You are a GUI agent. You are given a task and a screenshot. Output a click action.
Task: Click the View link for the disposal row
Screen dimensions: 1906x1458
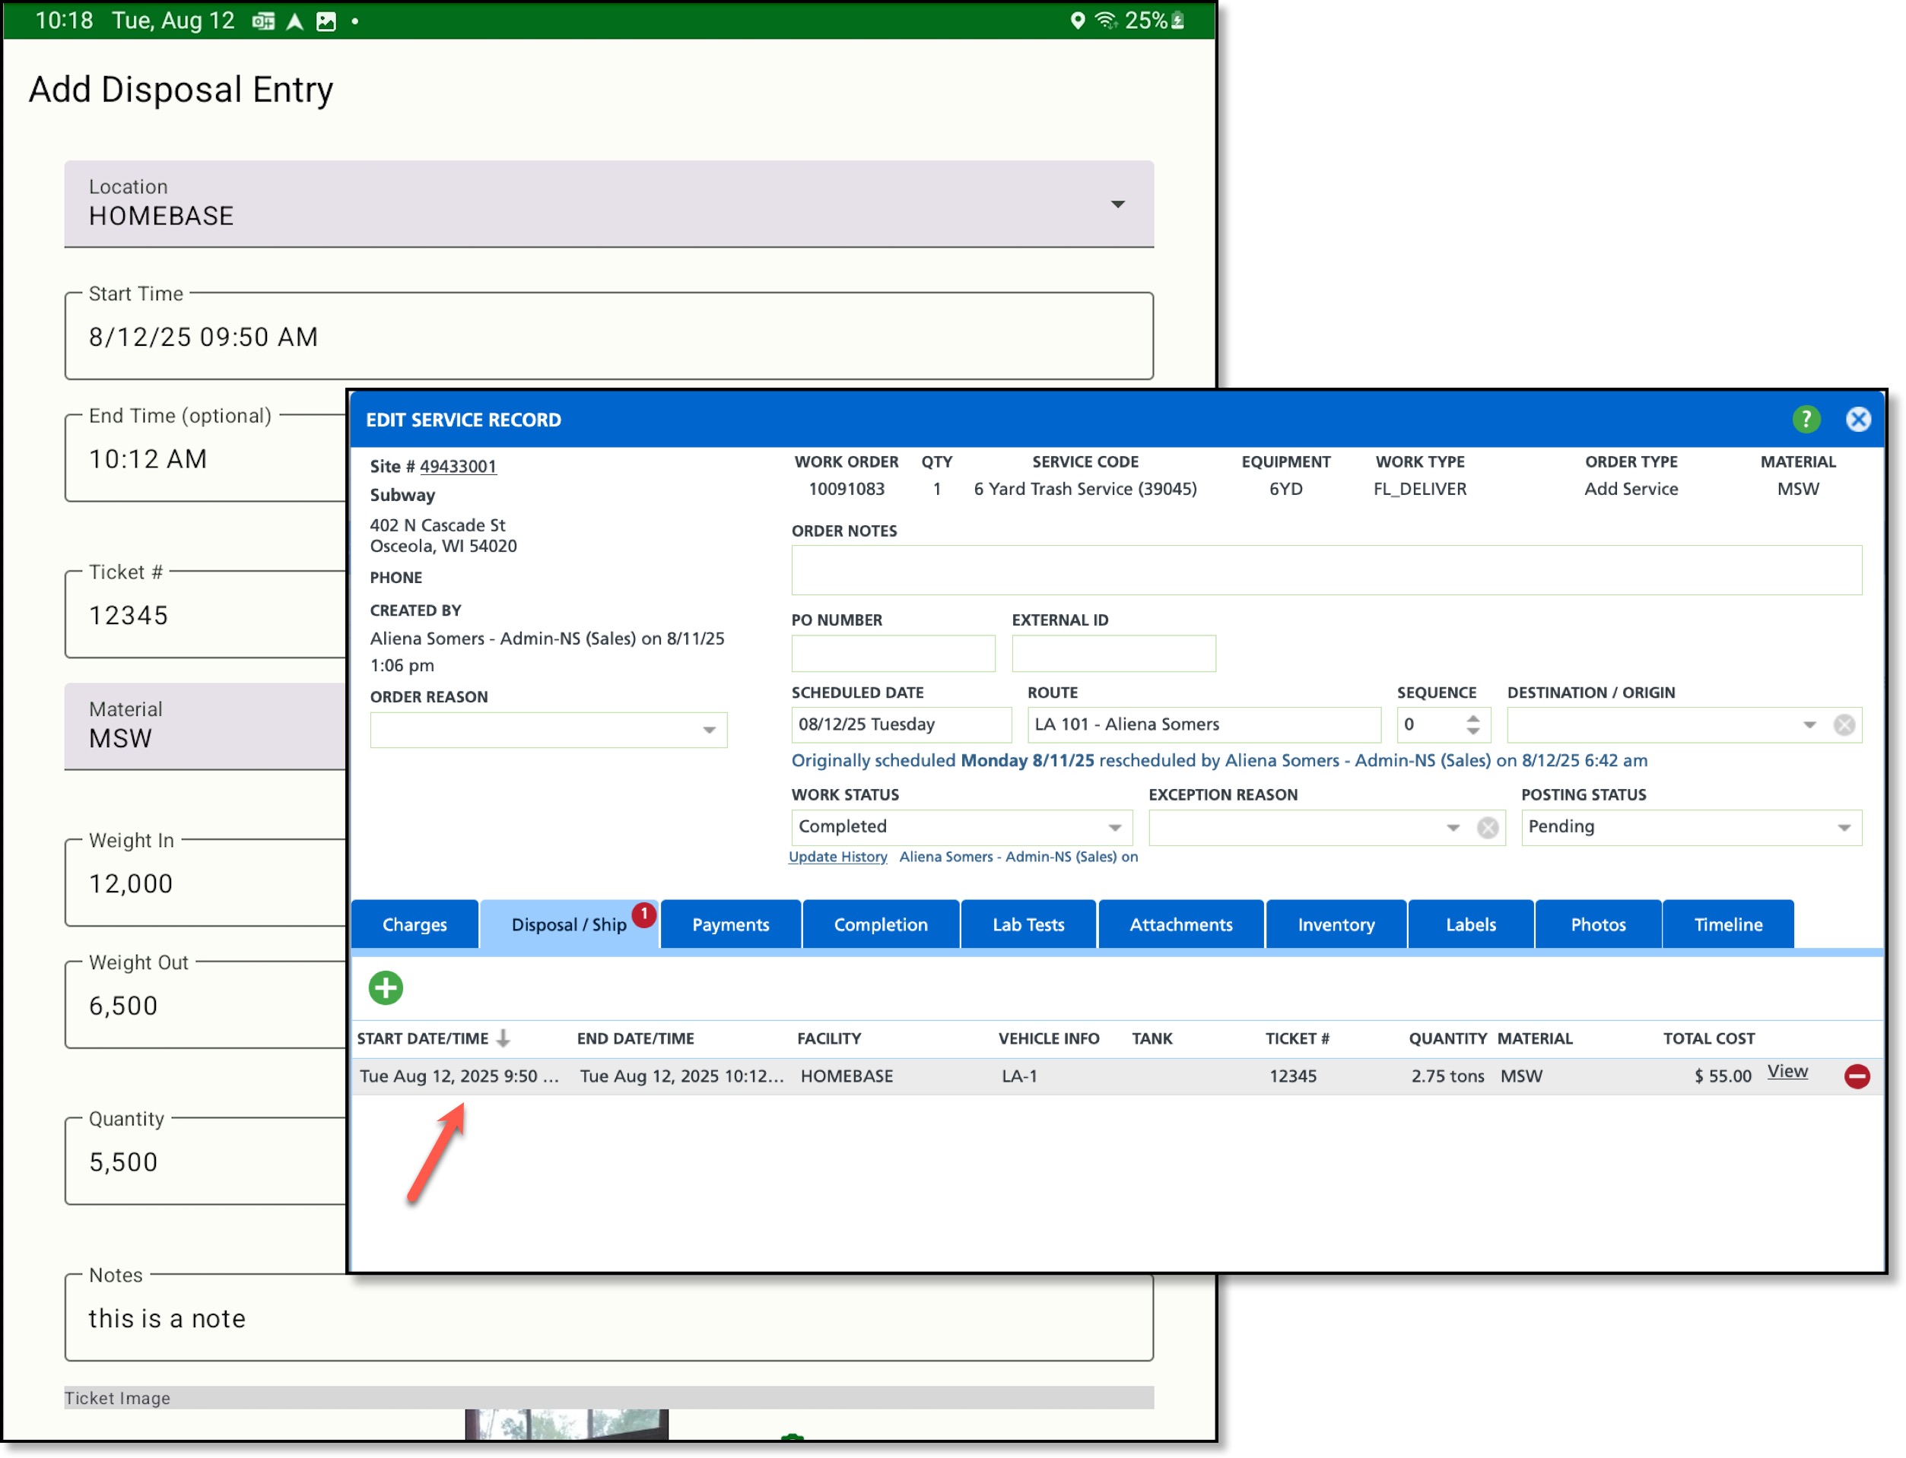pyautogui.click(x=1787, y=1072)
